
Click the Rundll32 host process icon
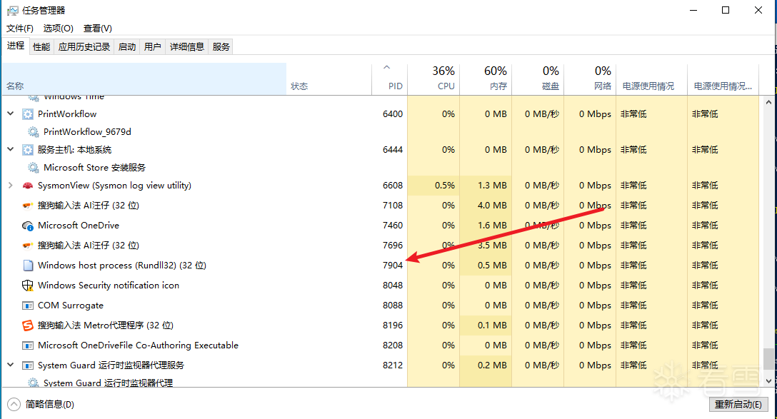[x=28, y=266]
